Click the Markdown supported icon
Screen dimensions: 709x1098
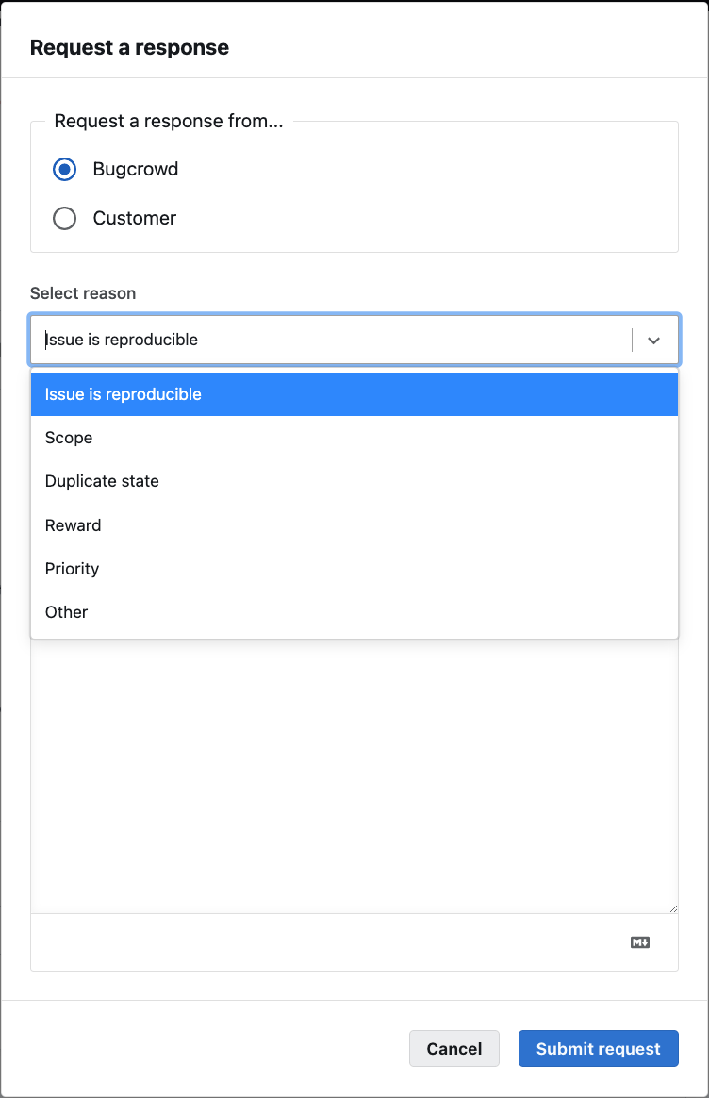pyautogui.click(x=640, y=941)
